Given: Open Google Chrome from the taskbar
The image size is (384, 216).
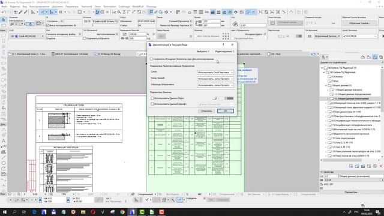Looking at the screenshot, I should click(x=122, y=212).
